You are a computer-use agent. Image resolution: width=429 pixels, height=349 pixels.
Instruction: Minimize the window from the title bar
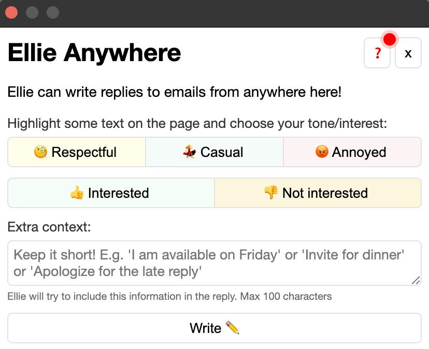tap(32, 12)
